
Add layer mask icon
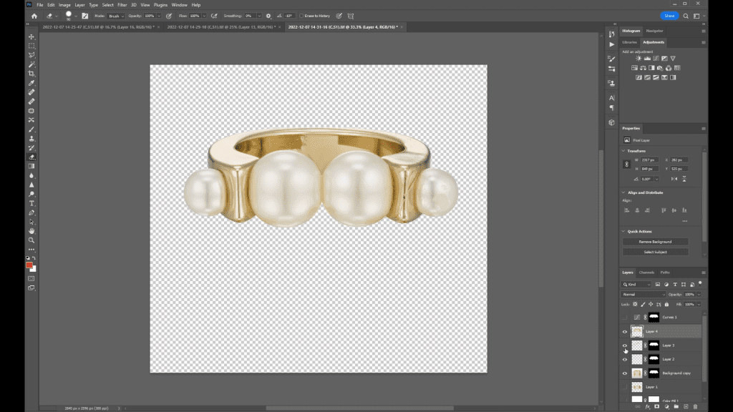tap(657, 407)
